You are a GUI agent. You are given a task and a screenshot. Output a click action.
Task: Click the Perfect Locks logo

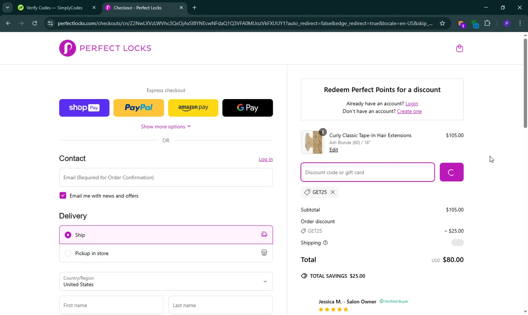point(105,48)
